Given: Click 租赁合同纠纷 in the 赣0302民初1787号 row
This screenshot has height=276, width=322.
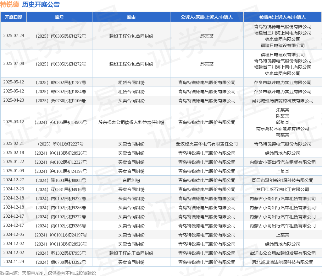Looking at the screenshot, I should click(131, 82).
